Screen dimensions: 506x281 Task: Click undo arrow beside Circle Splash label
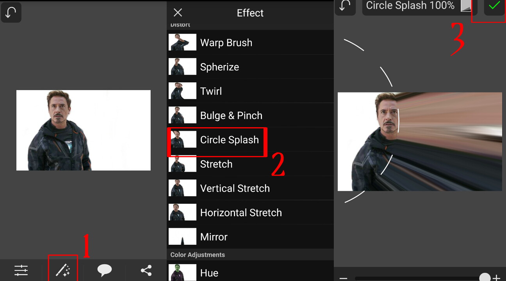click(345, 5)
